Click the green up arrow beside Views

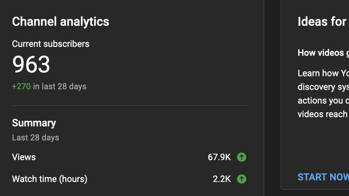click(242, 157)
